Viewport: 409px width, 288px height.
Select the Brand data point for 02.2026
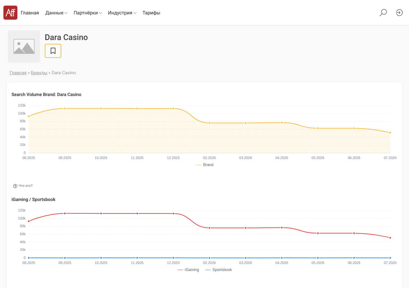point(210,123)
